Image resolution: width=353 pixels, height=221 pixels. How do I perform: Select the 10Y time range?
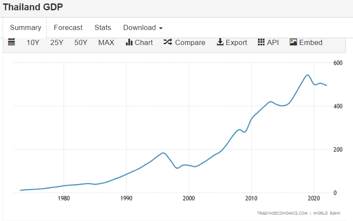pyautogui.click(x=33, y=42)
